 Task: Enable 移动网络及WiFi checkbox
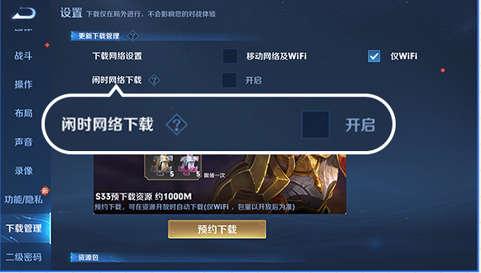click(230, 56)
